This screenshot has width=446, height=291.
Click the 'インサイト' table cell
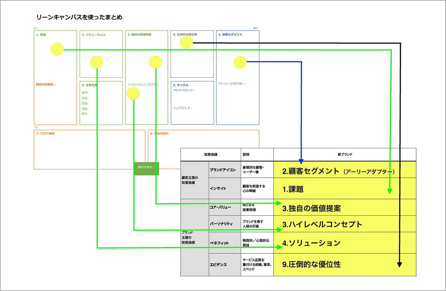(x=225, y=188)
